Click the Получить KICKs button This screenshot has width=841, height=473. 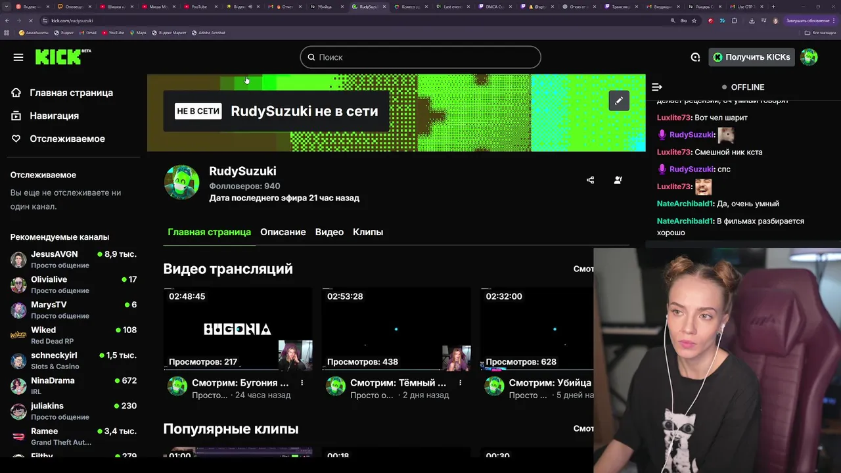click(752, 57)
